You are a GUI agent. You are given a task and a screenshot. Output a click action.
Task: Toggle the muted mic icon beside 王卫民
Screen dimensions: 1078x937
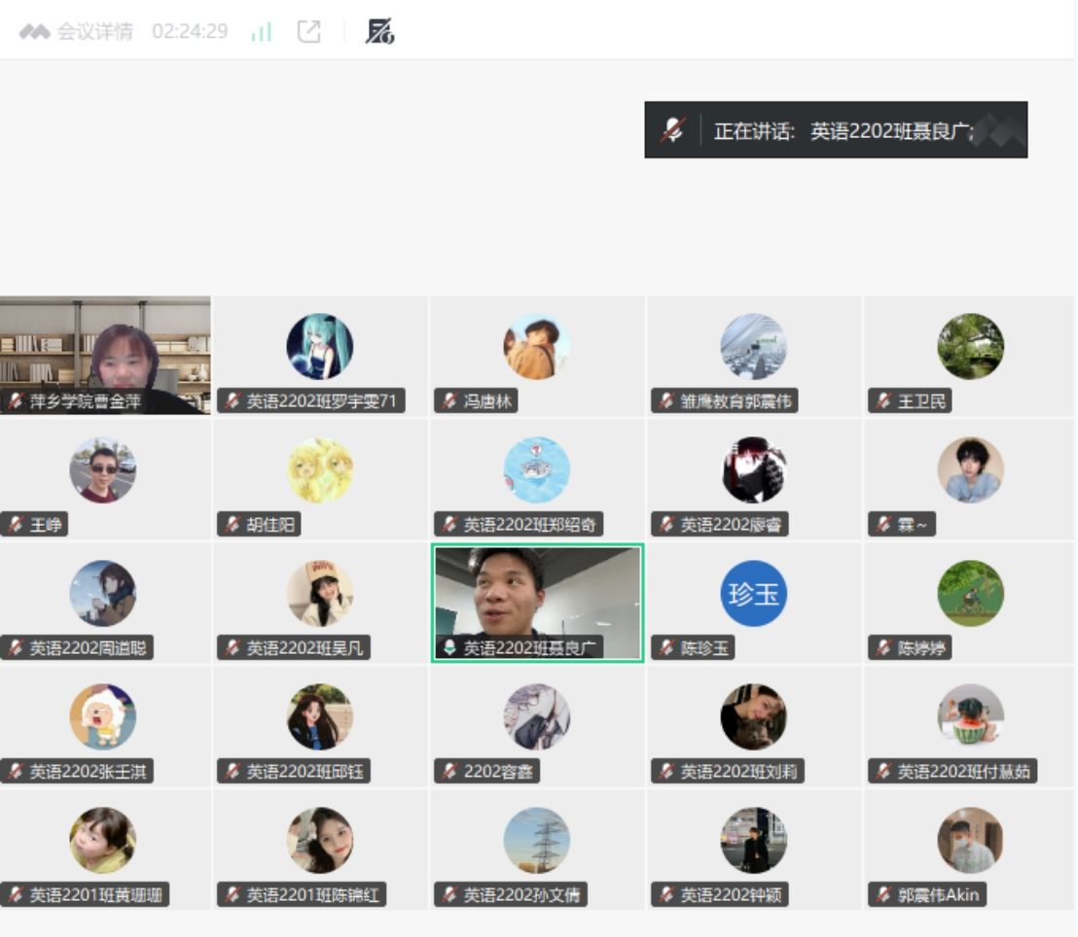(883, 401)
